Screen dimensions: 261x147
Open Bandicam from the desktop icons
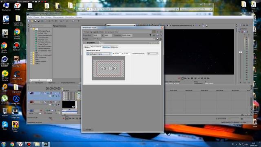click(x=17, y=46)
